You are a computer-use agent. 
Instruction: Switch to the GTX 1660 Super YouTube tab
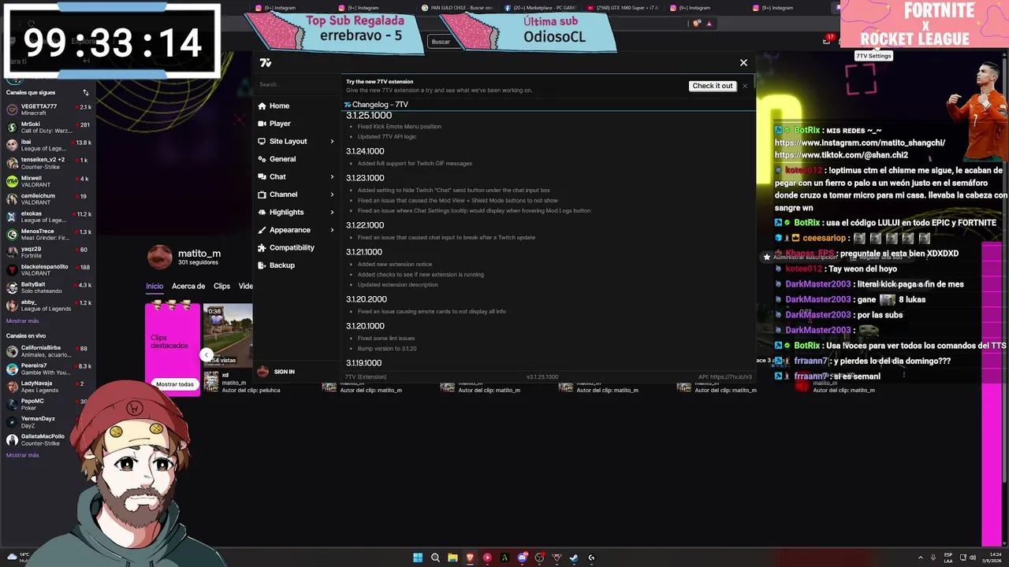(x=623, y=8)
